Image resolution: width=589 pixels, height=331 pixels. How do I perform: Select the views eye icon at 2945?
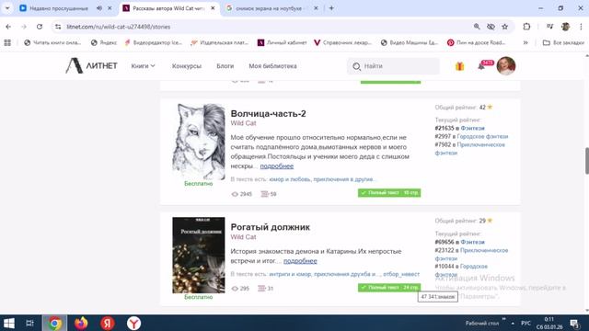(235, 194)
